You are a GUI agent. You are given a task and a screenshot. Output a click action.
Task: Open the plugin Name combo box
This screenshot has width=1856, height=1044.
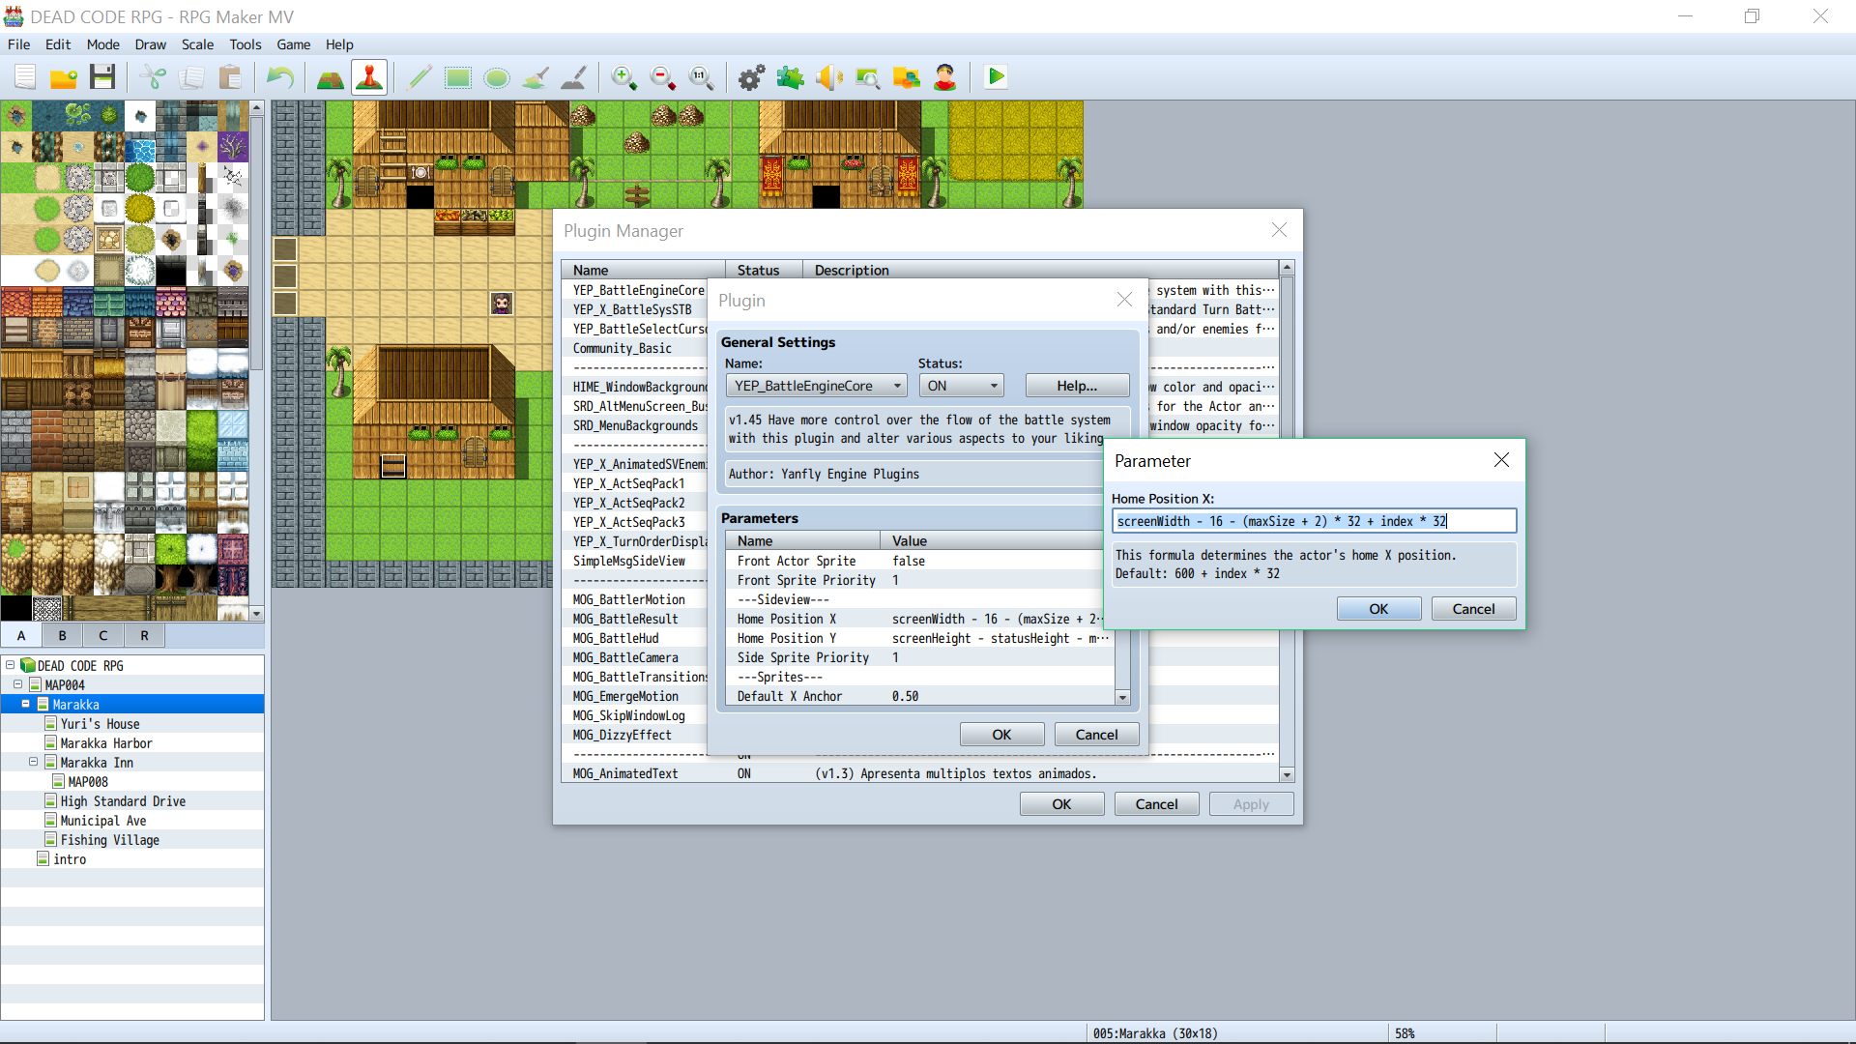[x=816, y=386]
